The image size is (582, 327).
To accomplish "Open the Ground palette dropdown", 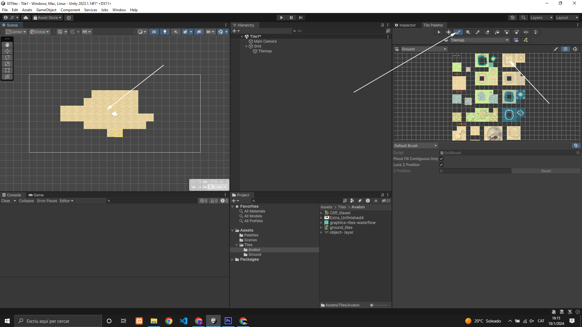I will [x=424, y=49].
